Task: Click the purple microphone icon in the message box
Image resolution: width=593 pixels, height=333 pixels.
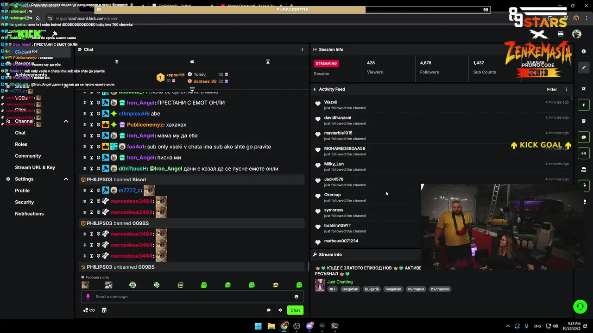Action: click(x=88, y=297)
